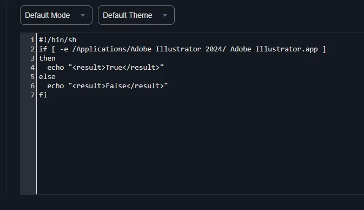Image resolution: width=364 pixels, height=210 pixels.
Task: Select line number 5 in gutter
Action: [x=32, y=77]
